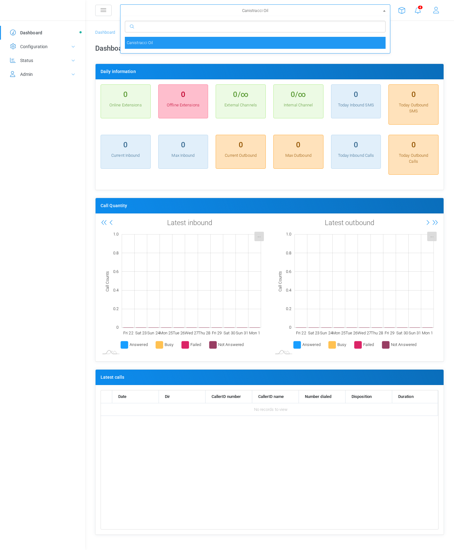Click Offline Extensions card
The width and height of the screenshot is (454, 550).
click(x=183, y=101)
